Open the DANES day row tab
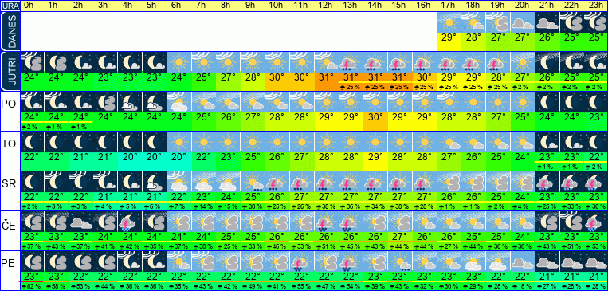Screen dimensions: 608x291 tap(10, 31)
